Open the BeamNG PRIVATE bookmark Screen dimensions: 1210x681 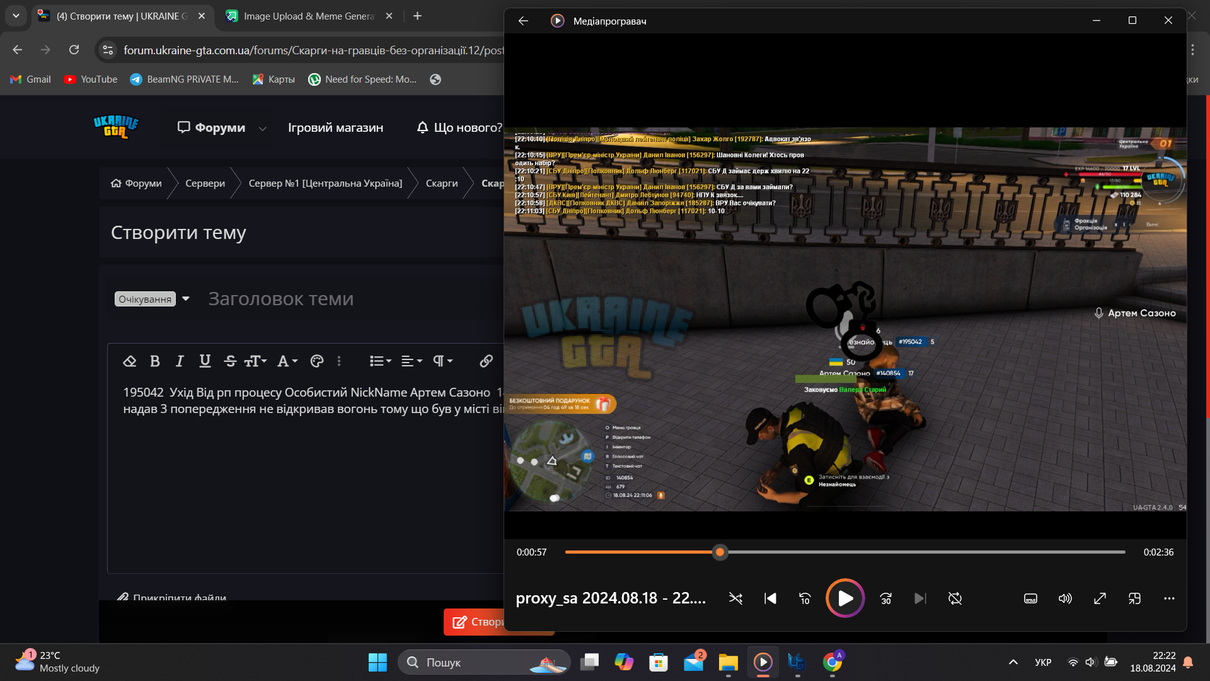pyautogui.click(x=184, y=79)
